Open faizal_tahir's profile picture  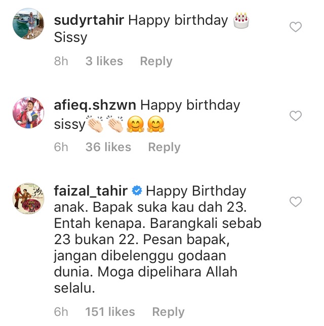28,199
